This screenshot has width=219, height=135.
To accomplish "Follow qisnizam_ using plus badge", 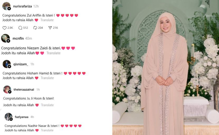I will coord(9,67).
